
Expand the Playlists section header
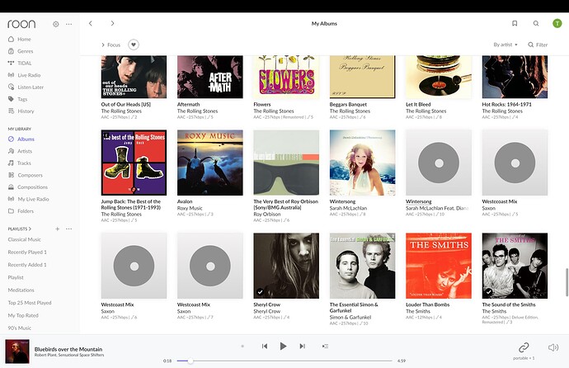20,229
